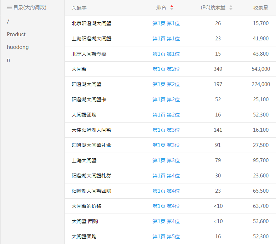The width and height of the screenshot is (276, 244).
Task: Click the 第1页 第1位 link for 北京大闸蟹专卖
Action: [166, 54]
